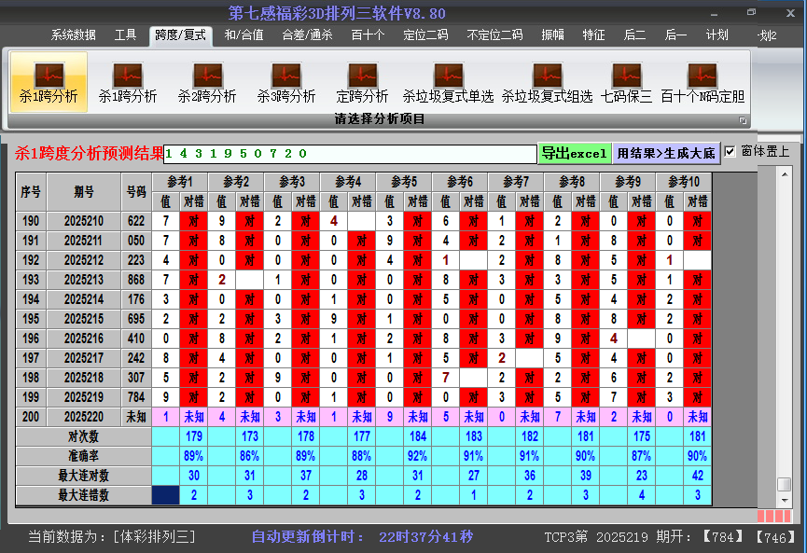
Task: Switch to the 和/合值 tab
Action: pos(243,35)
